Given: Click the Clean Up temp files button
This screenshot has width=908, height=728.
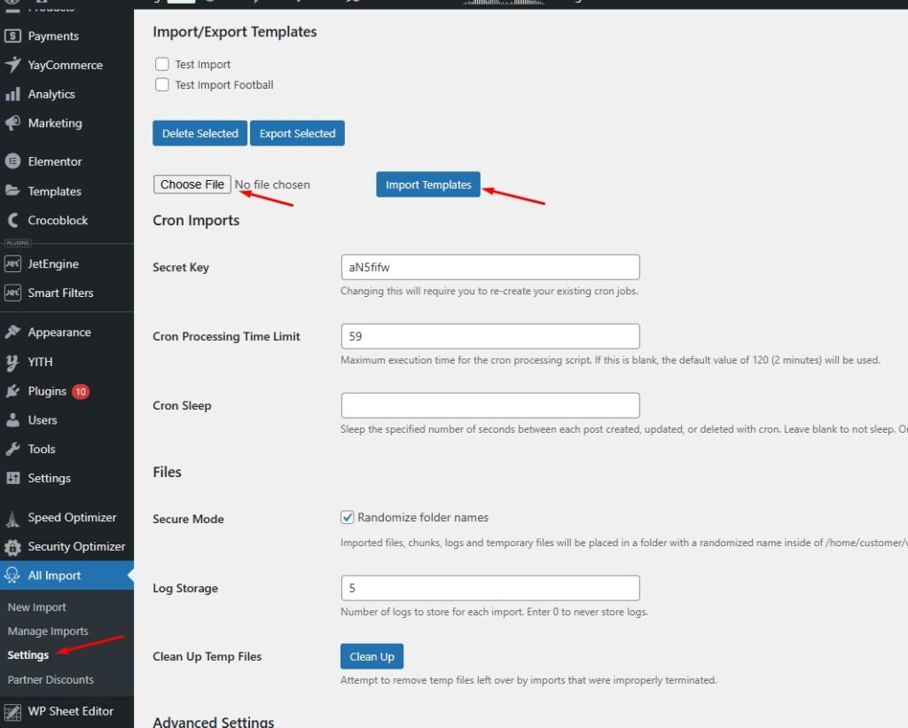Looking at the screenshot, I should tap(372, 656).
